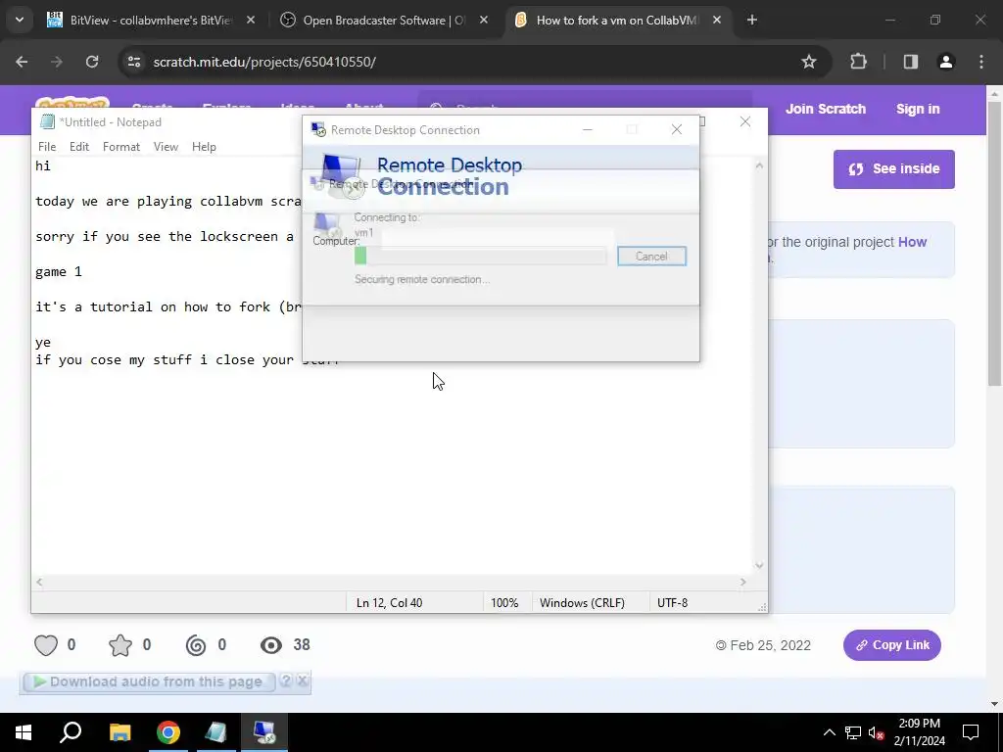Open Notepad Format menu
Image resolution: width=1003 pixels, height=752 pixels.
click(120, 147)
